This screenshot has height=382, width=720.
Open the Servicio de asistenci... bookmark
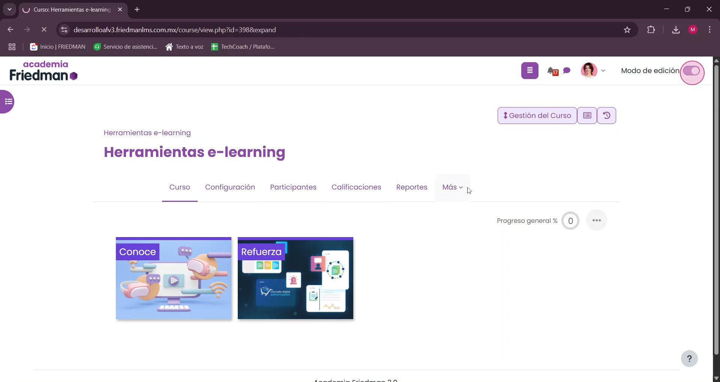(126, 47)
